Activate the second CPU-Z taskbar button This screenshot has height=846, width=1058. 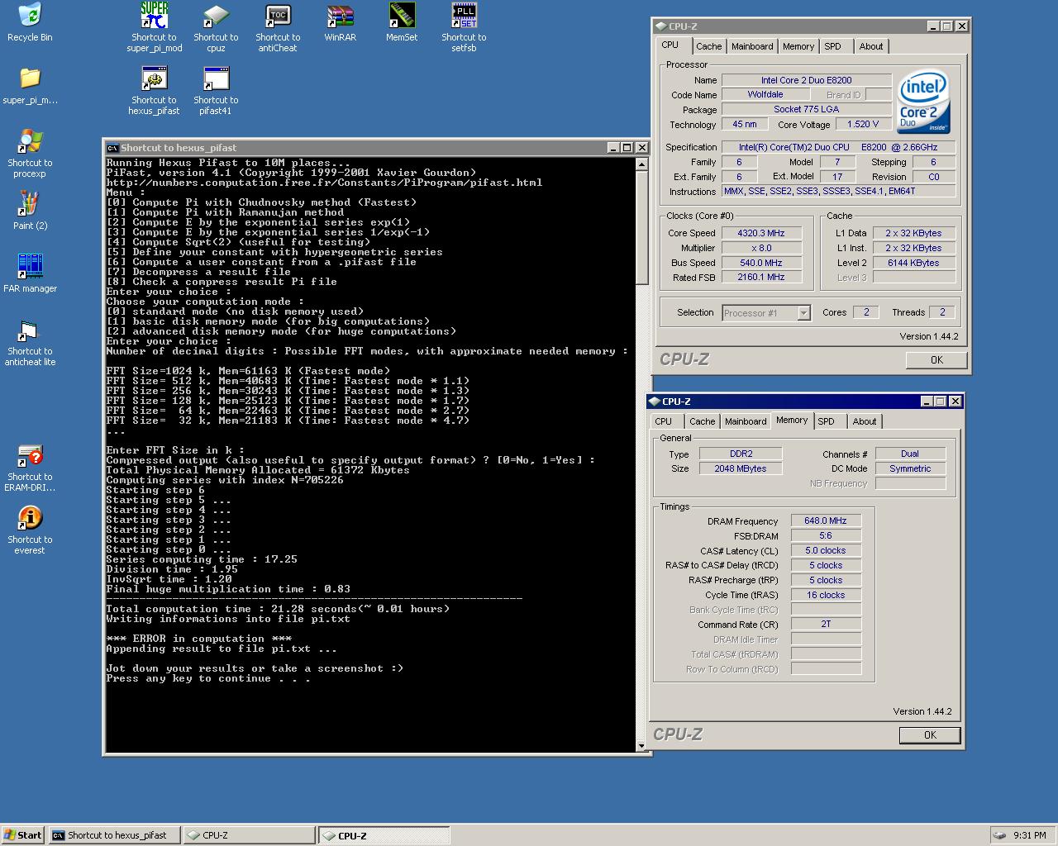[385, 835]
